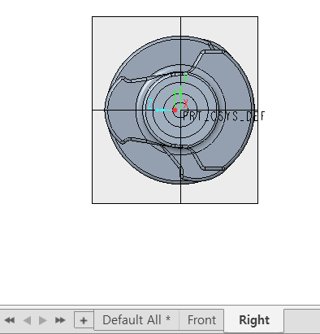Switch to the Right view tab
320x334 pixels.
click(254, 320)
